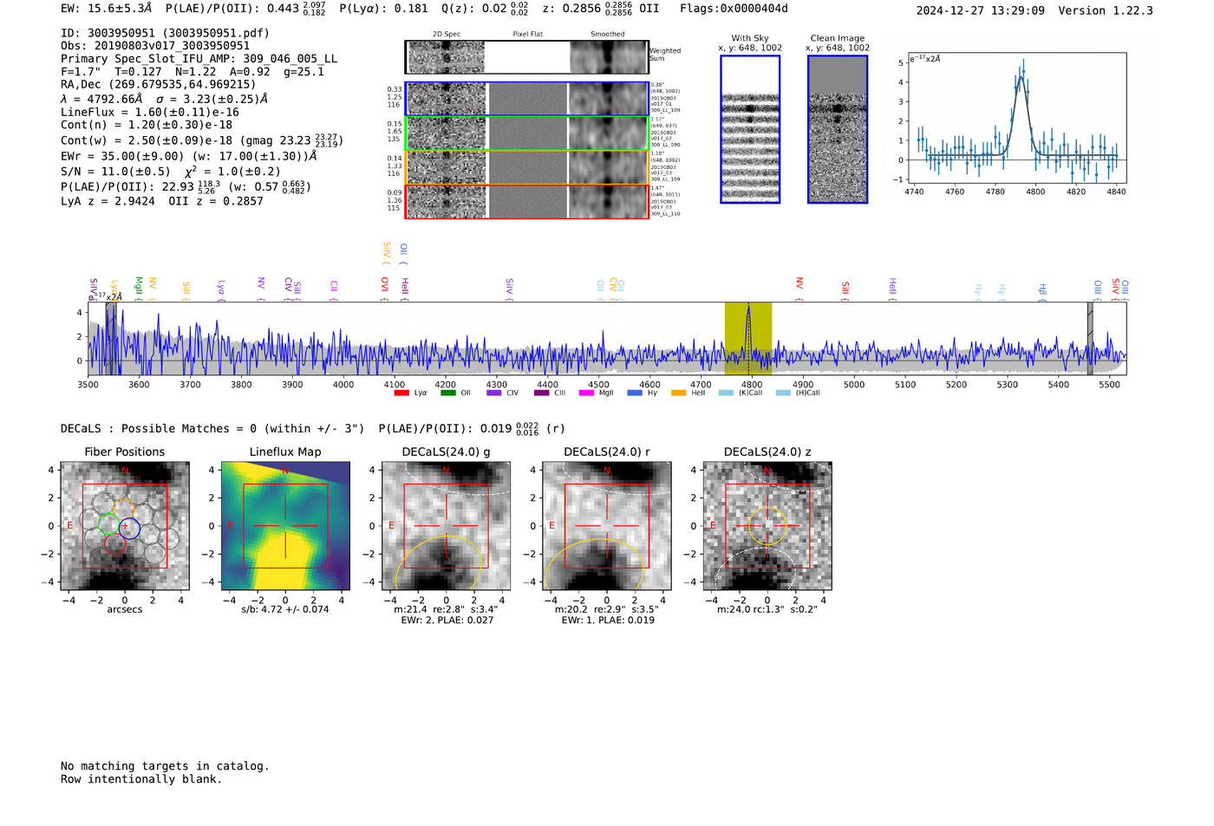Select the orange-bordered 2D spectrum row
The height and width of the screenshot is (826, 1214).
526,167
